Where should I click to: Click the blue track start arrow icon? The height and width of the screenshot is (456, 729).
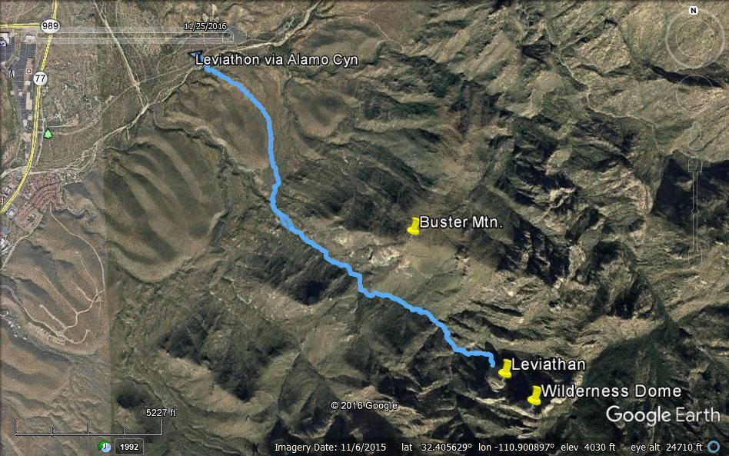[x=196, y=56]
